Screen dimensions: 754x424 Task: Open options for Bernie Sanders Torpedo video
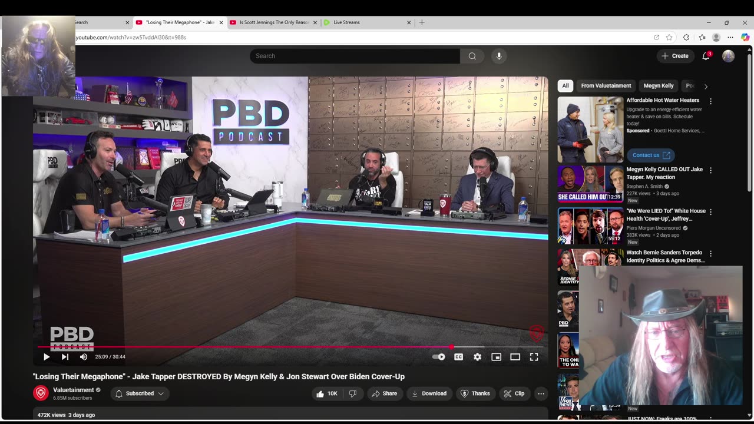pos(710,253)
